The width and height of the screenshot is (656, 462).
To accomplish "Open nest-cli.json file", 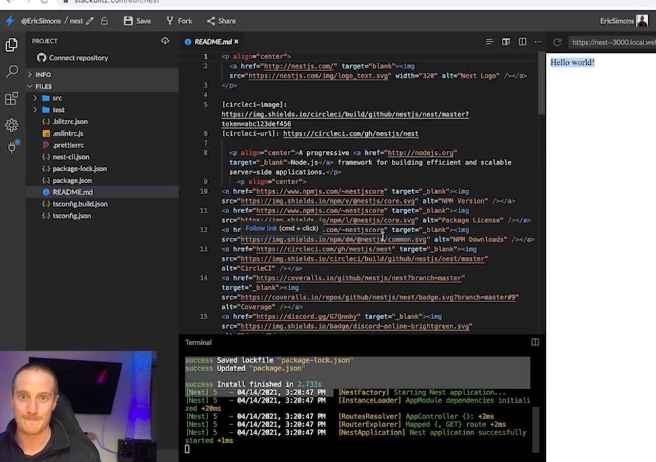I will 102,157.
